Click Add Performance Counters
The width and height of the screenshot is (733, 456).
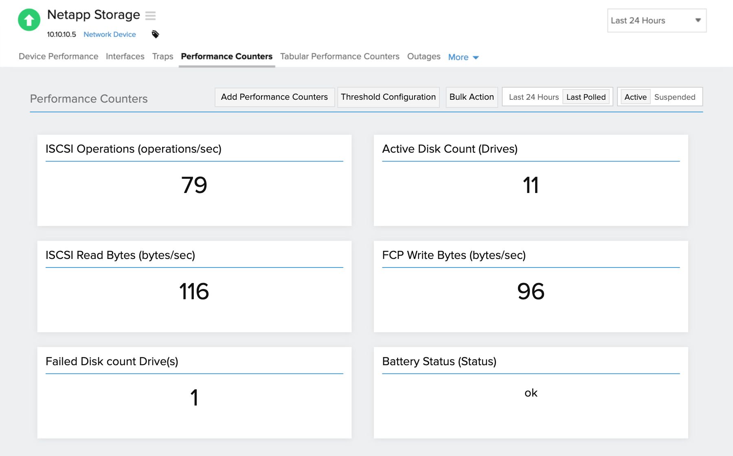274,97
